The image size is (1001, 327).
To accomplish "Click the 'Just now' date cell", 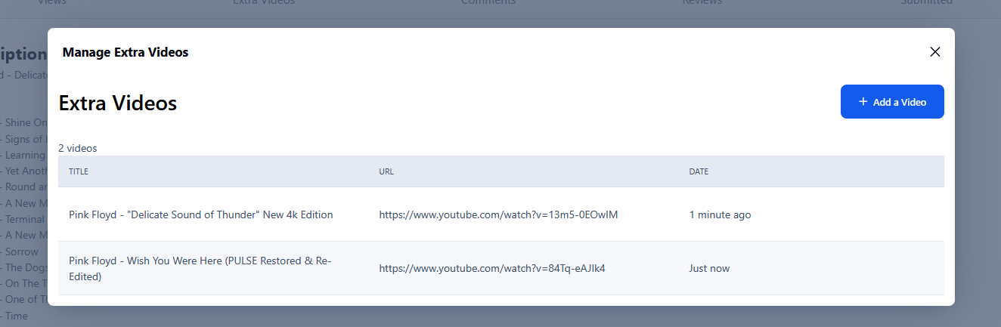I will [x=709, y=268].
